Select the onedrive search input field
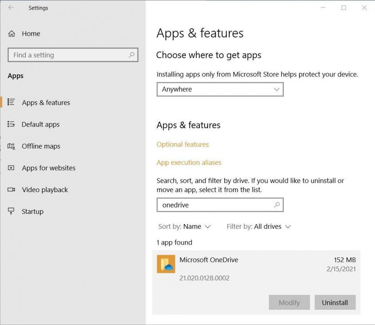375x325 pixels. tap(213, 205)
